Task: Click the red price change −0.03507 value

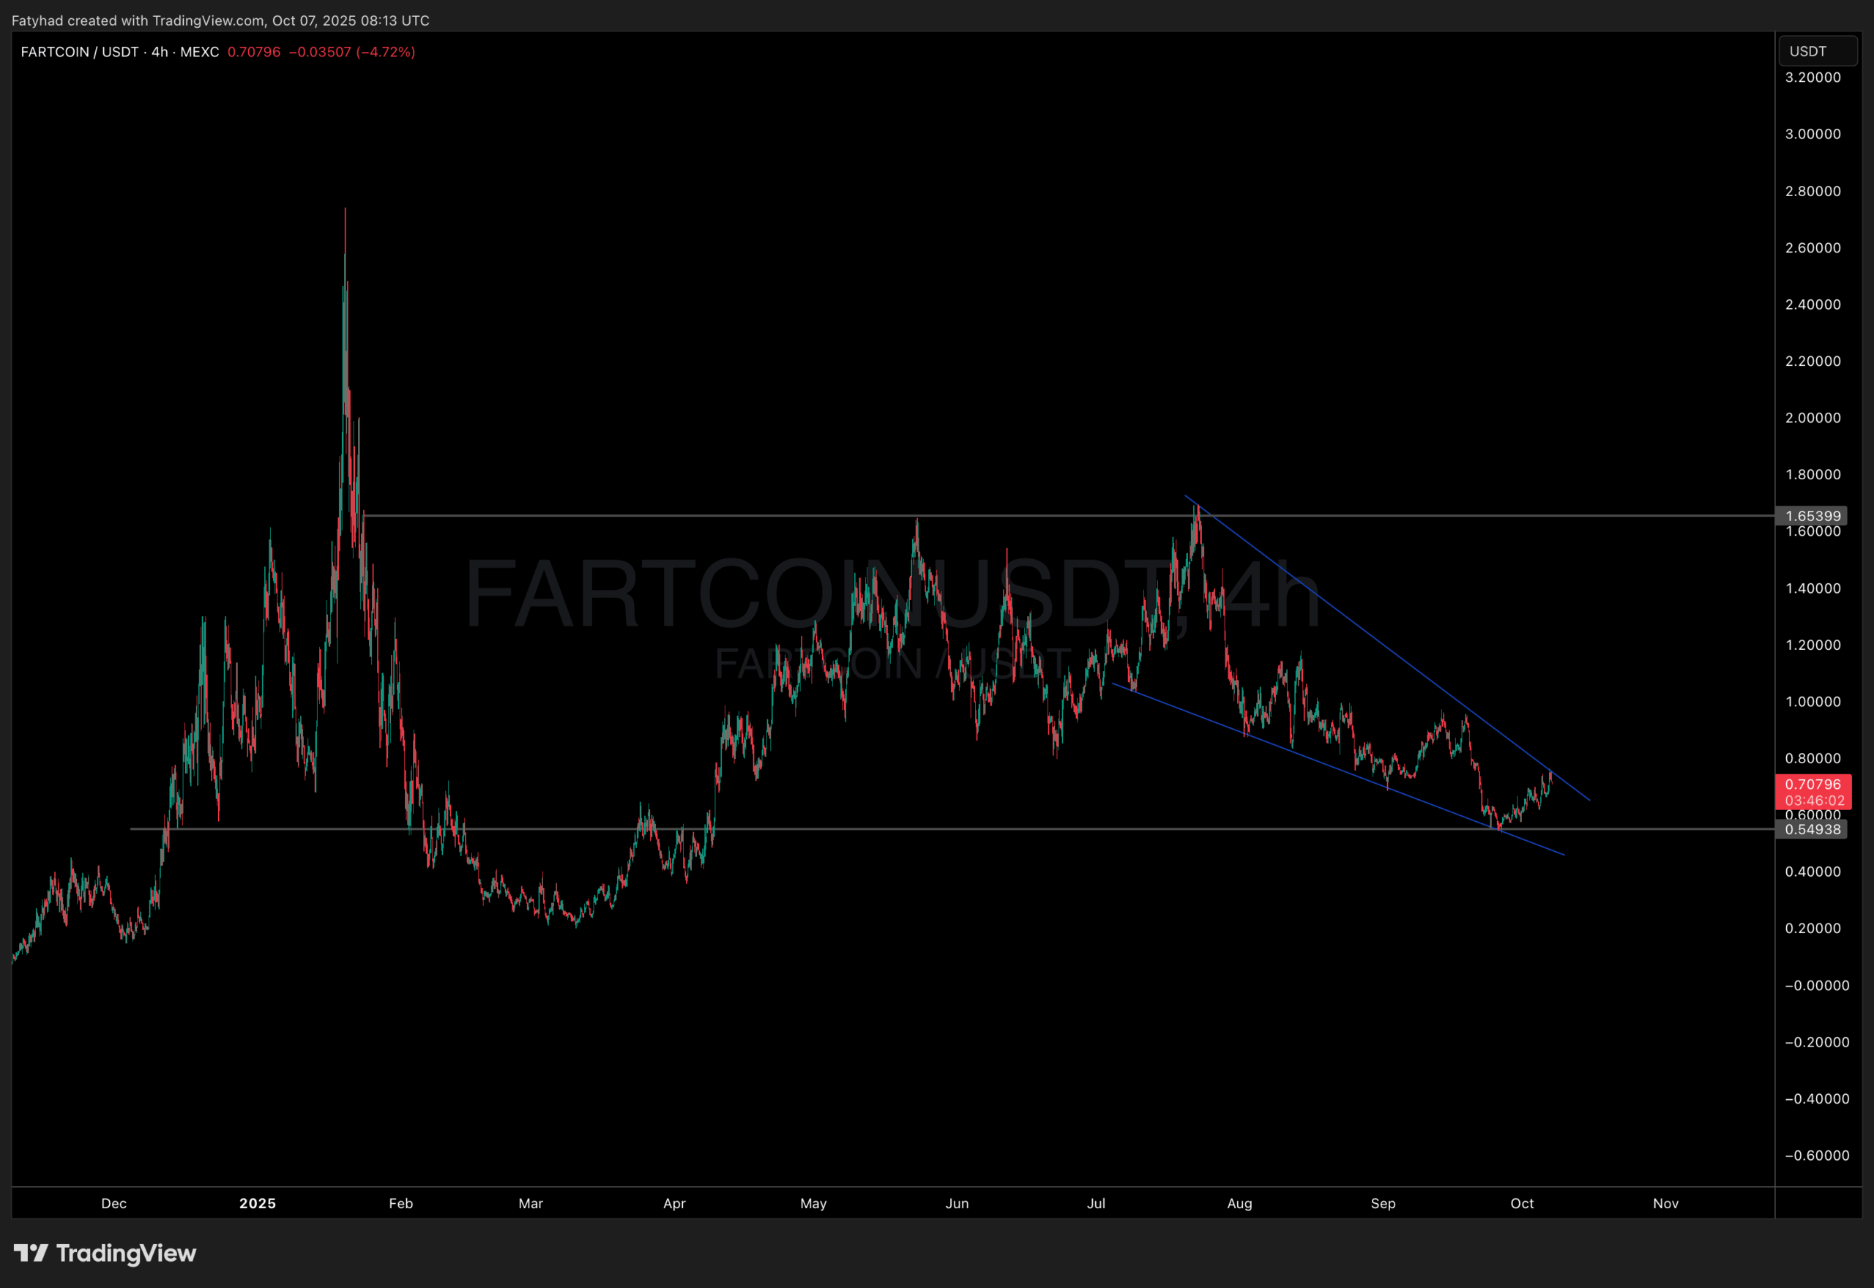Action: coord(320,52)
